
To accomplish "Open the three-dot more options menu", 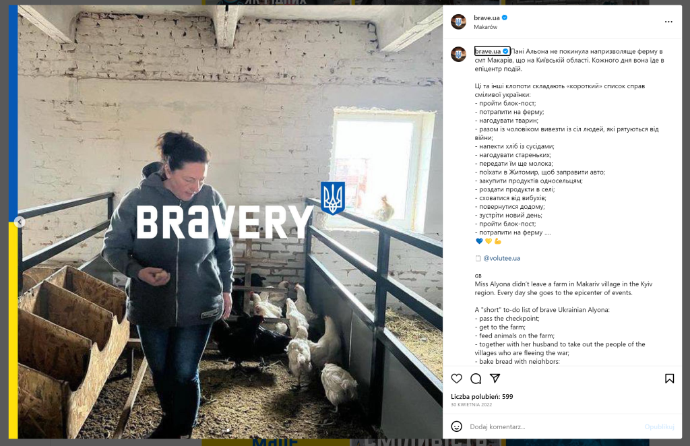I will 668,22.
